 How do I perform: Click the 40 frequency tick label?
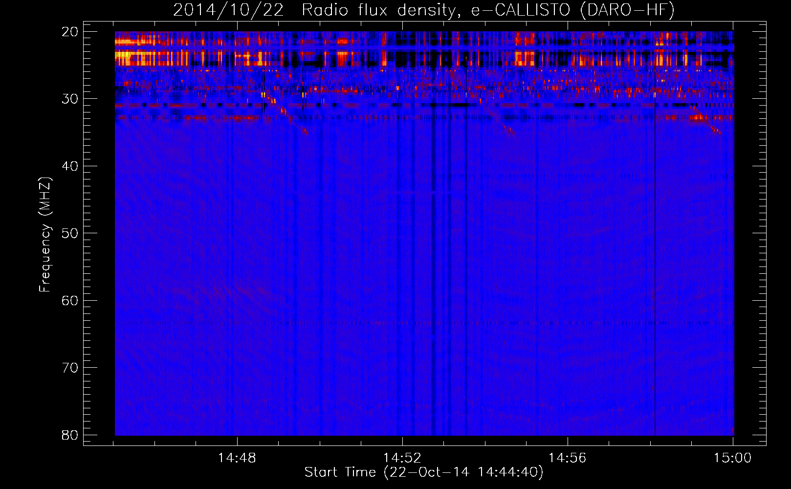[x=70, y=166]
